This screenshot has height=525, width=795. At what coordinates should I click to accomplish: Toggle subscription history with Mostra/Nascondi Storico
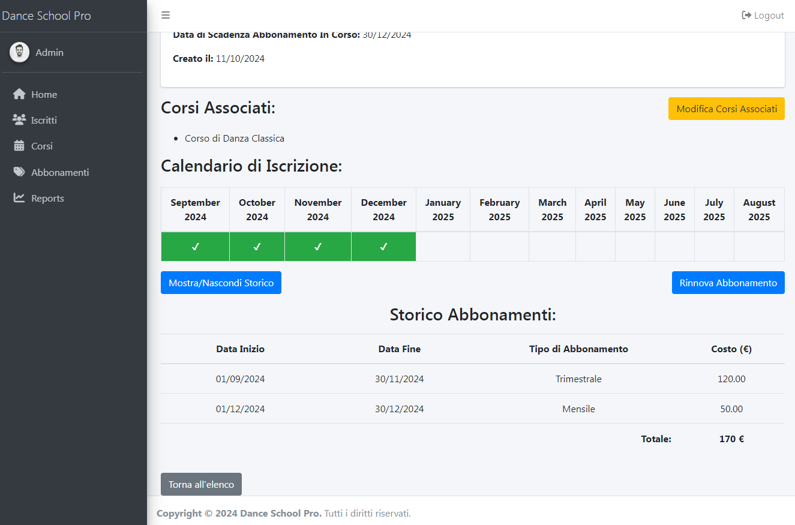221,283
